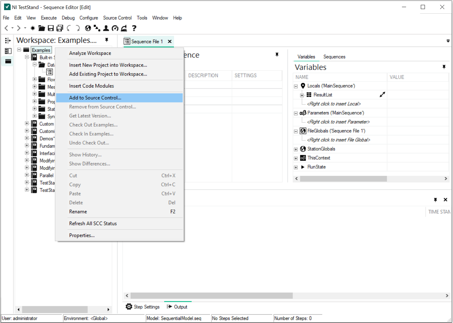Click the Save icon in toolbar
Screen dimensions: 453x323
click(51, 28)
